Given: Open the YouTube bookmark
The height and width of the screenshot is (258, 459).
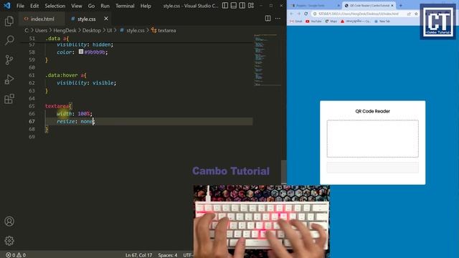Looking at the screenshot, I should [x=313, y=21].
